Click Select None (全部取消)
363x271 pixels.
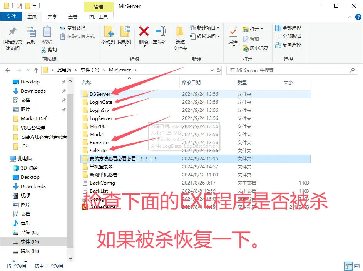(x=288, y=36)
